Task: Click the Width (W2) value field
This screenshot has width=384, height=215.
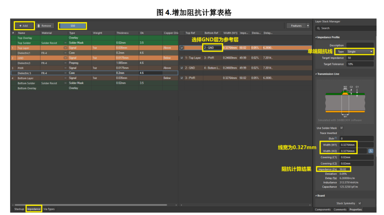Action: (x=353, y=151)
